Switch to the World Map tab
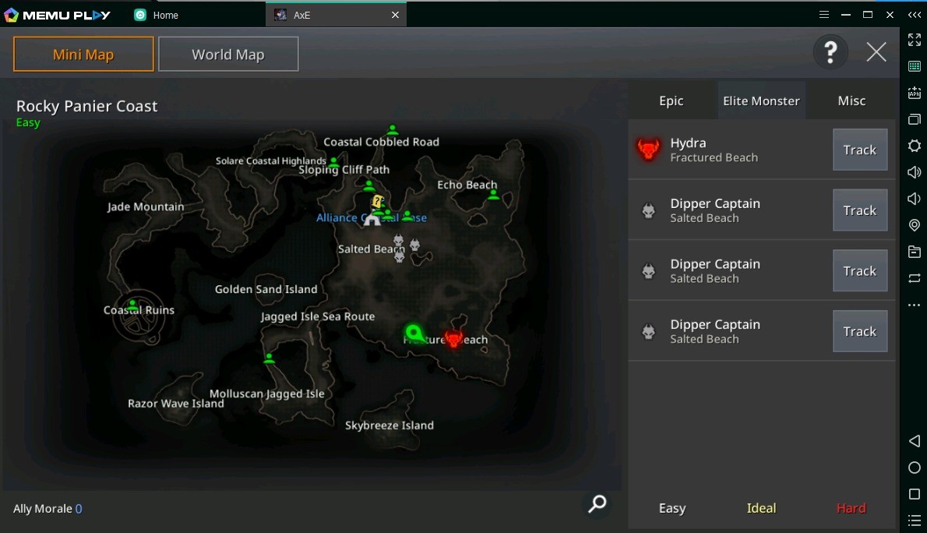Viewport: 927px width, 533px height. point(228,55)
